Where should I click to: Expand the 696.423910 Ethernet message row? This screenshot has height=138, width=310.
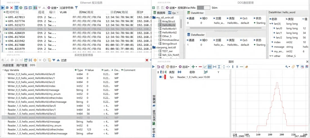[4, 29]
